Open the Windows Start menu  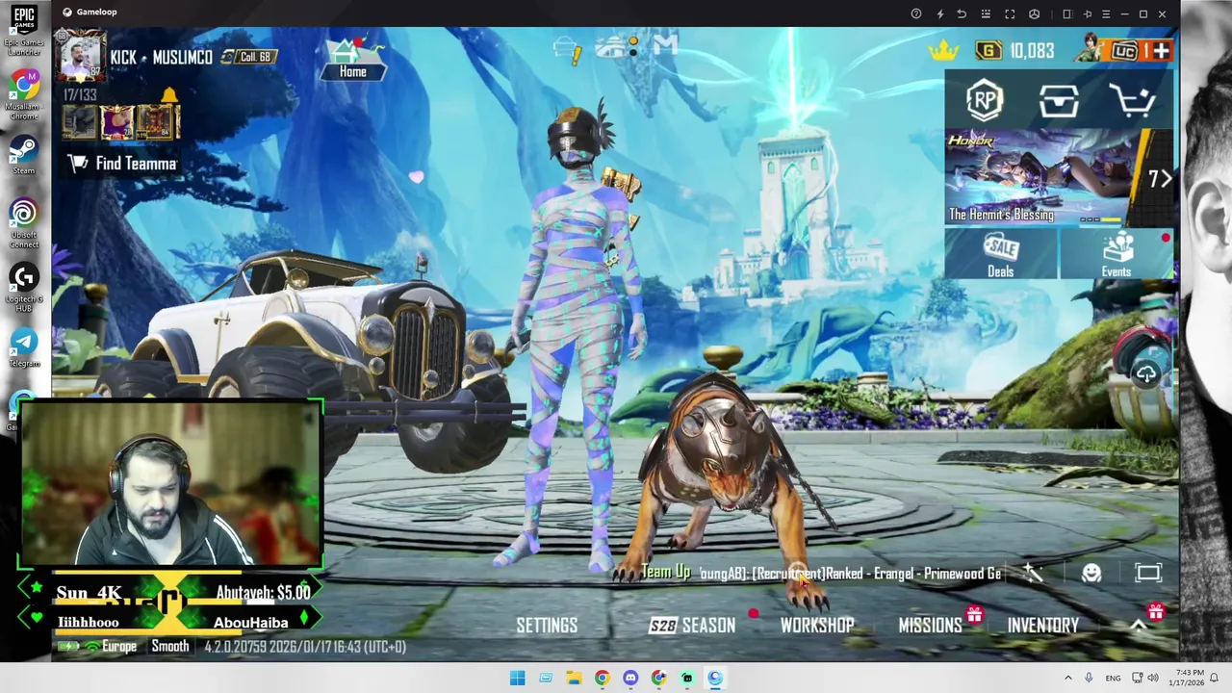point(517,678)
